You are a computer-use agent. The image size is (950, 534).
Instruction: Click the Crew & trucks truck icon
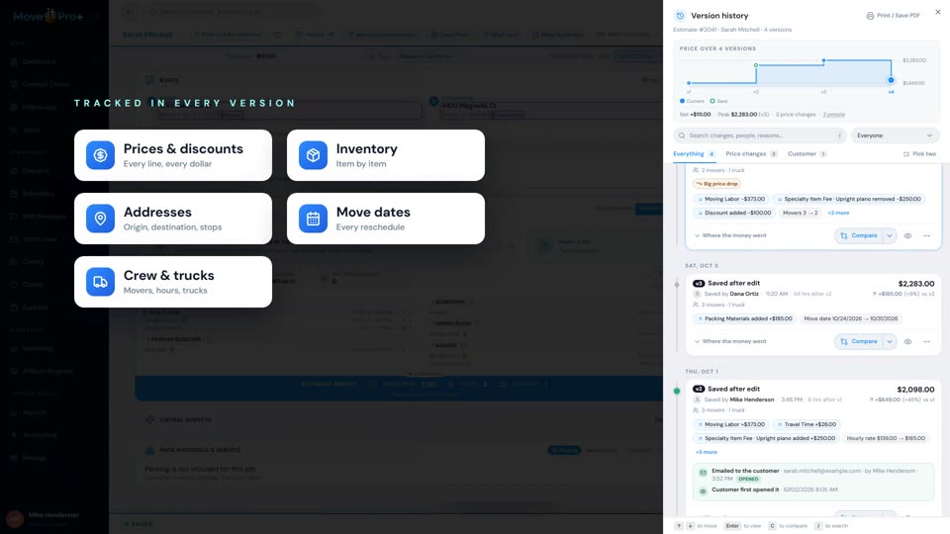(100, 282)
